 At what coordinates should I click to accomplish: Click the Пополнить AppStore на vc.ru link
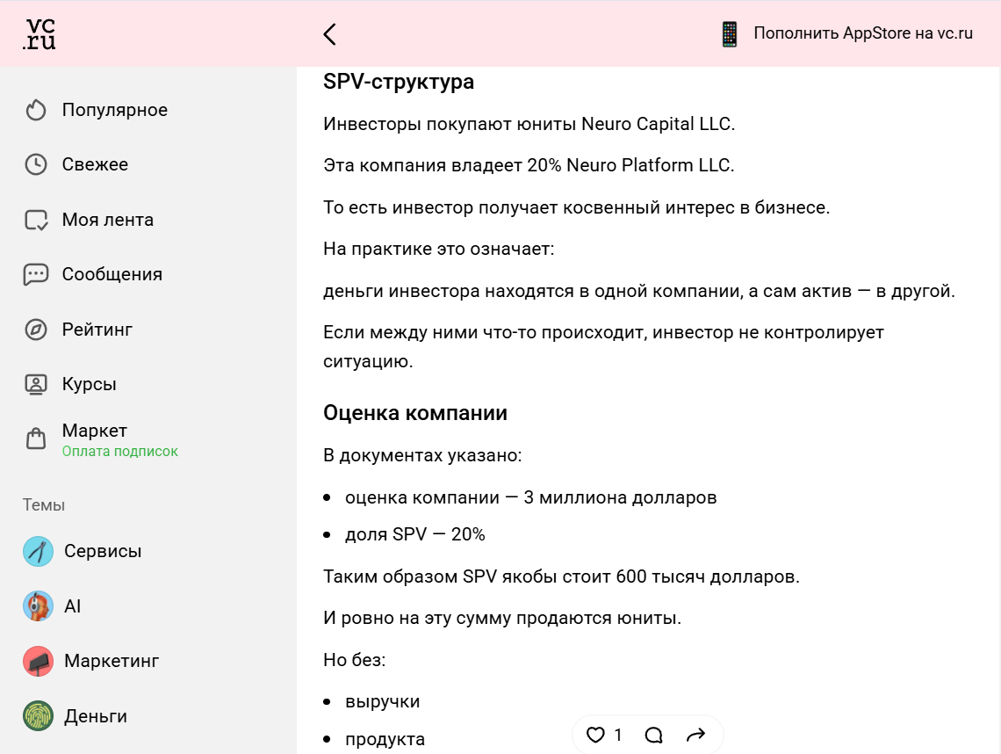pos(863,34)
